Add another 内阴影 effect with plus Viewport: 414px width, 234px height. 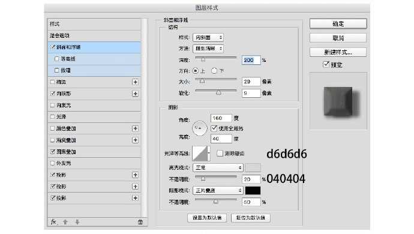(135, 94)
